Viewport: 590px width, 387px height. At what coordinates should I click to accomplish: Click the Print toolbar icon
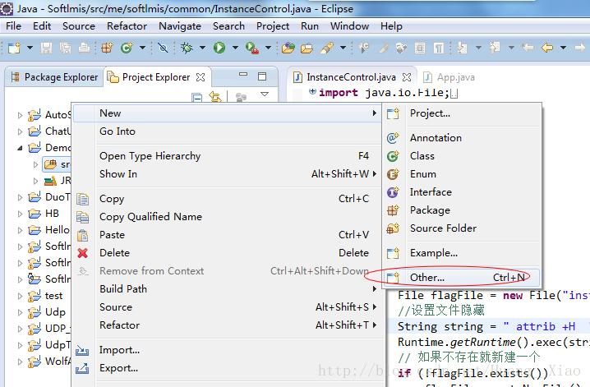(x=84, y=48)
